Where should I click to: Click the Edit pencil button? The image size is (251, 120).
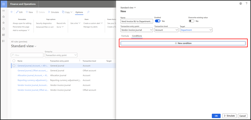(19, 12)
